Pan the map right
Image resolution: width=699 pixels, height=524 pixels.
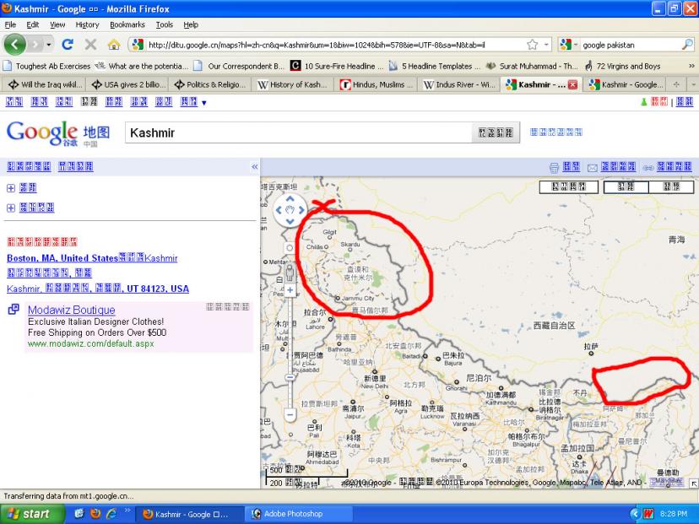tap(301, 210)
